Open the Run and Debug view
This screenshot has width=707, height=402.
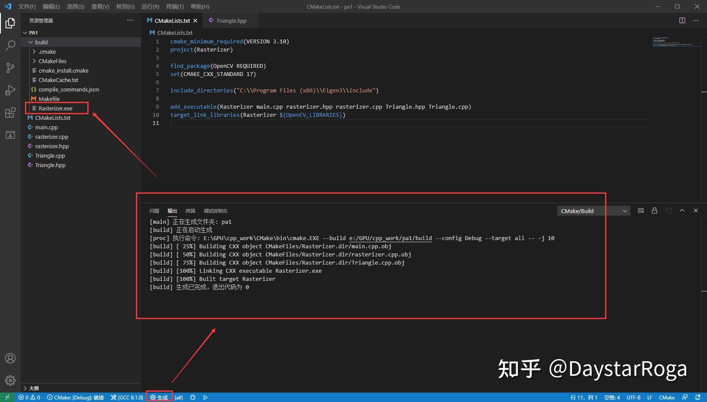pyautogui.click(x=10, y=90)
